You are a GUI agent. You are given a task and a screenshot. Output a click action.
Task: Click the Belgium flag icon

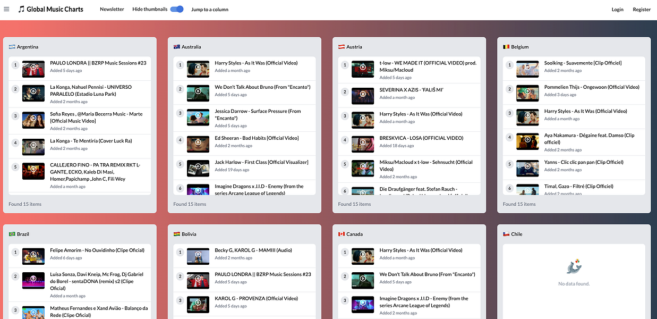tap(506, 47)
